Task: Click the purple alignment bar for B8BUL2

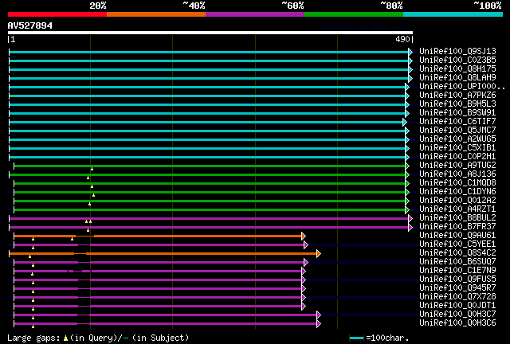Action: 210,219
